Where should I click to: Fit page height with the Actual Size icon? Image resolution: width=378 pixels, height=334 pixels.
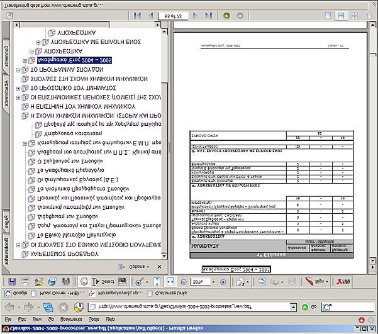pyautogui.click(x=157, y=281)
